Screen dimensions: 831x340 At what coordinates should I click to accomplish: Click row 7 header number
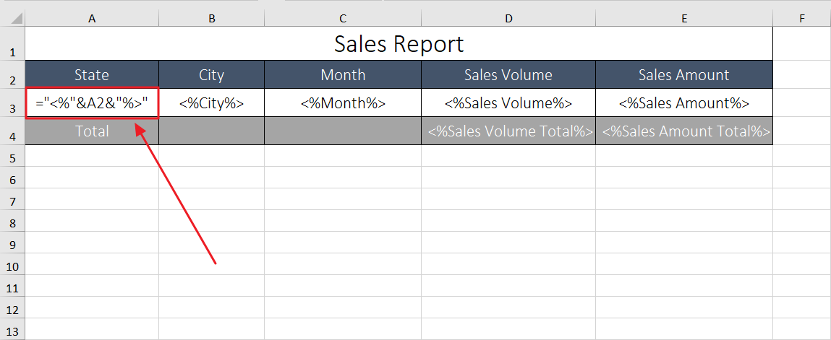[12, 201]
